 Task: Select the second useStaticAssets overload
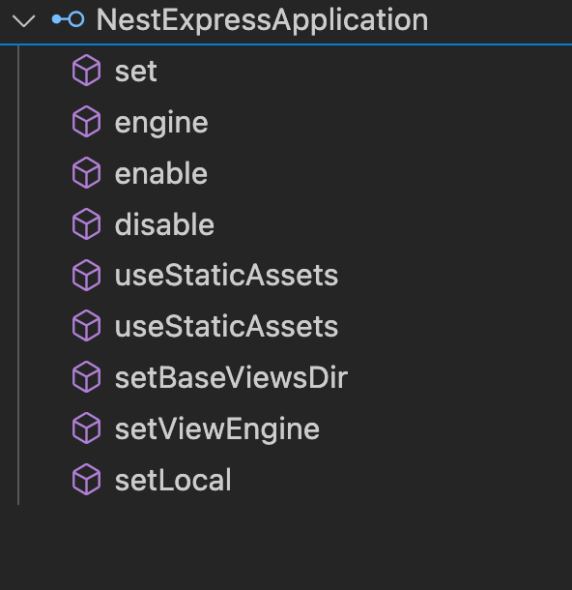tap(226, 326)
